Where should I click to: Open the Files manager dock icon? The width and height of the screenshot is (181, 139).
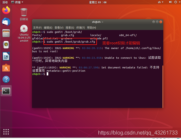pyautogui.click(x=6, y=33)
